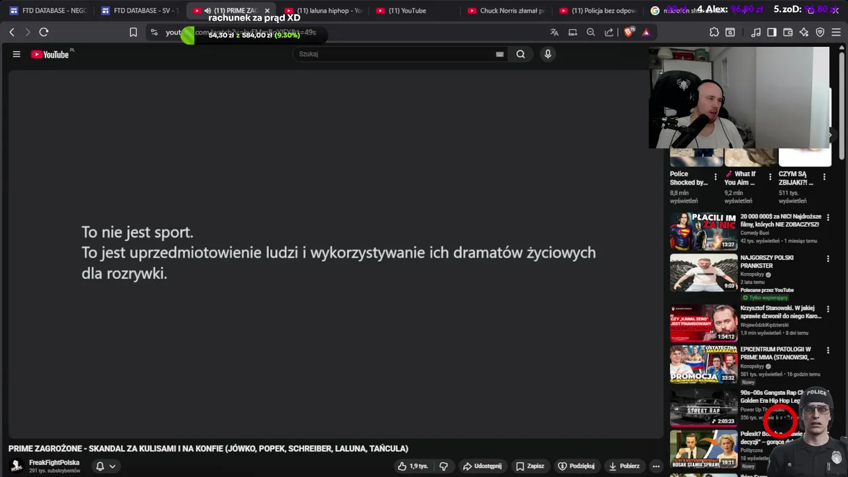
Task: Open '20 000 000$ za NIC' thumbnail
Action: (703, 231)
